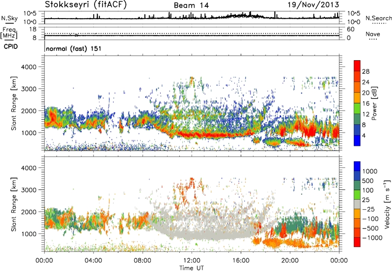Click the '4000' tick on power panel

click(x=29, y=67)
